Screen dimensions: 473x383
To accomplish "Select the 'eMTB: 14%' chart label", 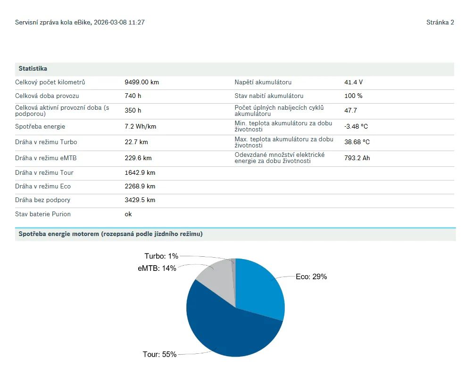I will coord(157,268).
